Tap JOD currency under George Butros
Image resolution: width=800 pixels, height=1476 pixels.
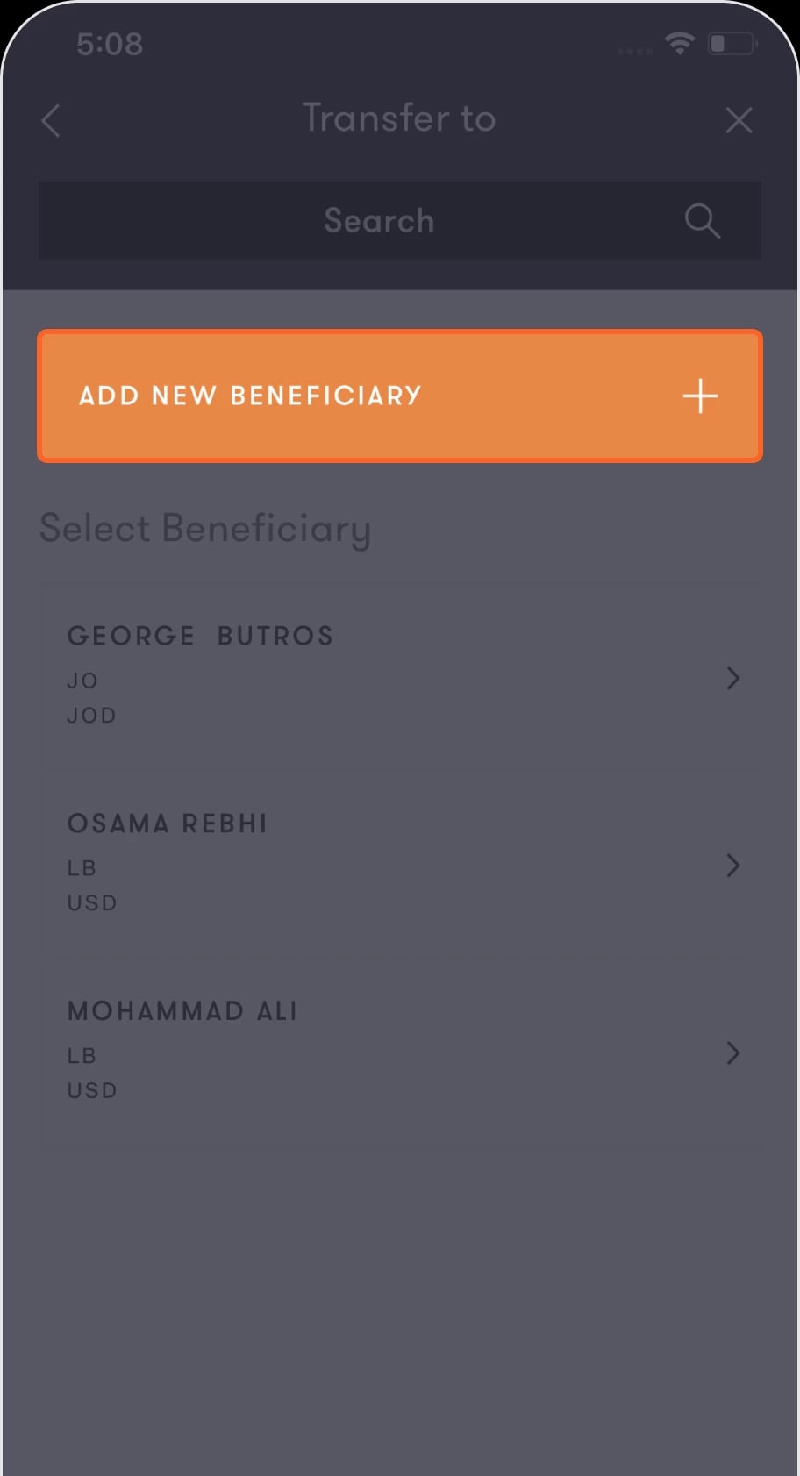click(x=92, y=716)
